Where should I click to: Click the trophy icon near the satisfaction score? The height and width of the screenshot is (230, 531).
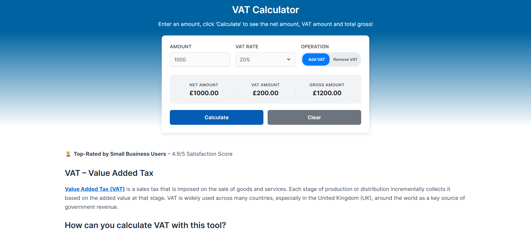click(x=68, y=154)
